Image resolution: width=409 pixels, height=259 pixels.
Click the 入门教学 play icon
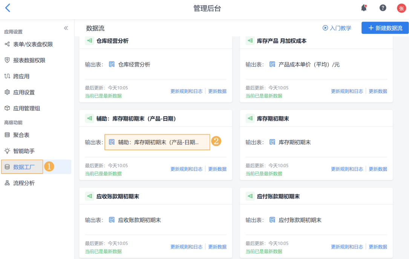[325, 28]
